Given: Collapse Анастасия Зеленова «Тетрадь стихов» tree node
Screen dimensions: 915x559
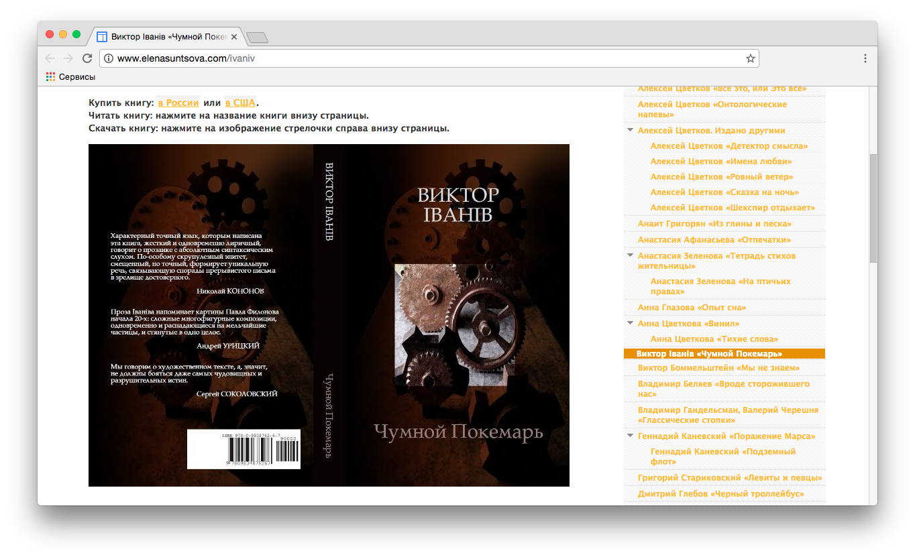Looking at the screenshot, I should coord(630,255).
